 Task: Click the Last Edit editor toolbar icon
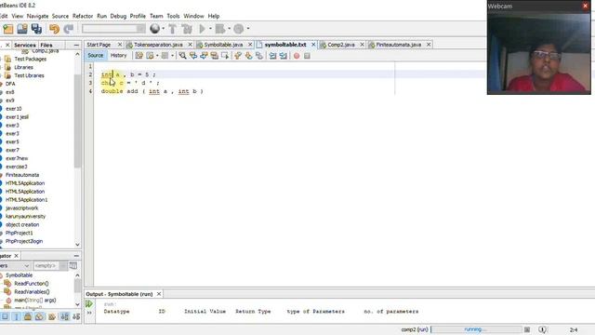click(x=139, y=56)
